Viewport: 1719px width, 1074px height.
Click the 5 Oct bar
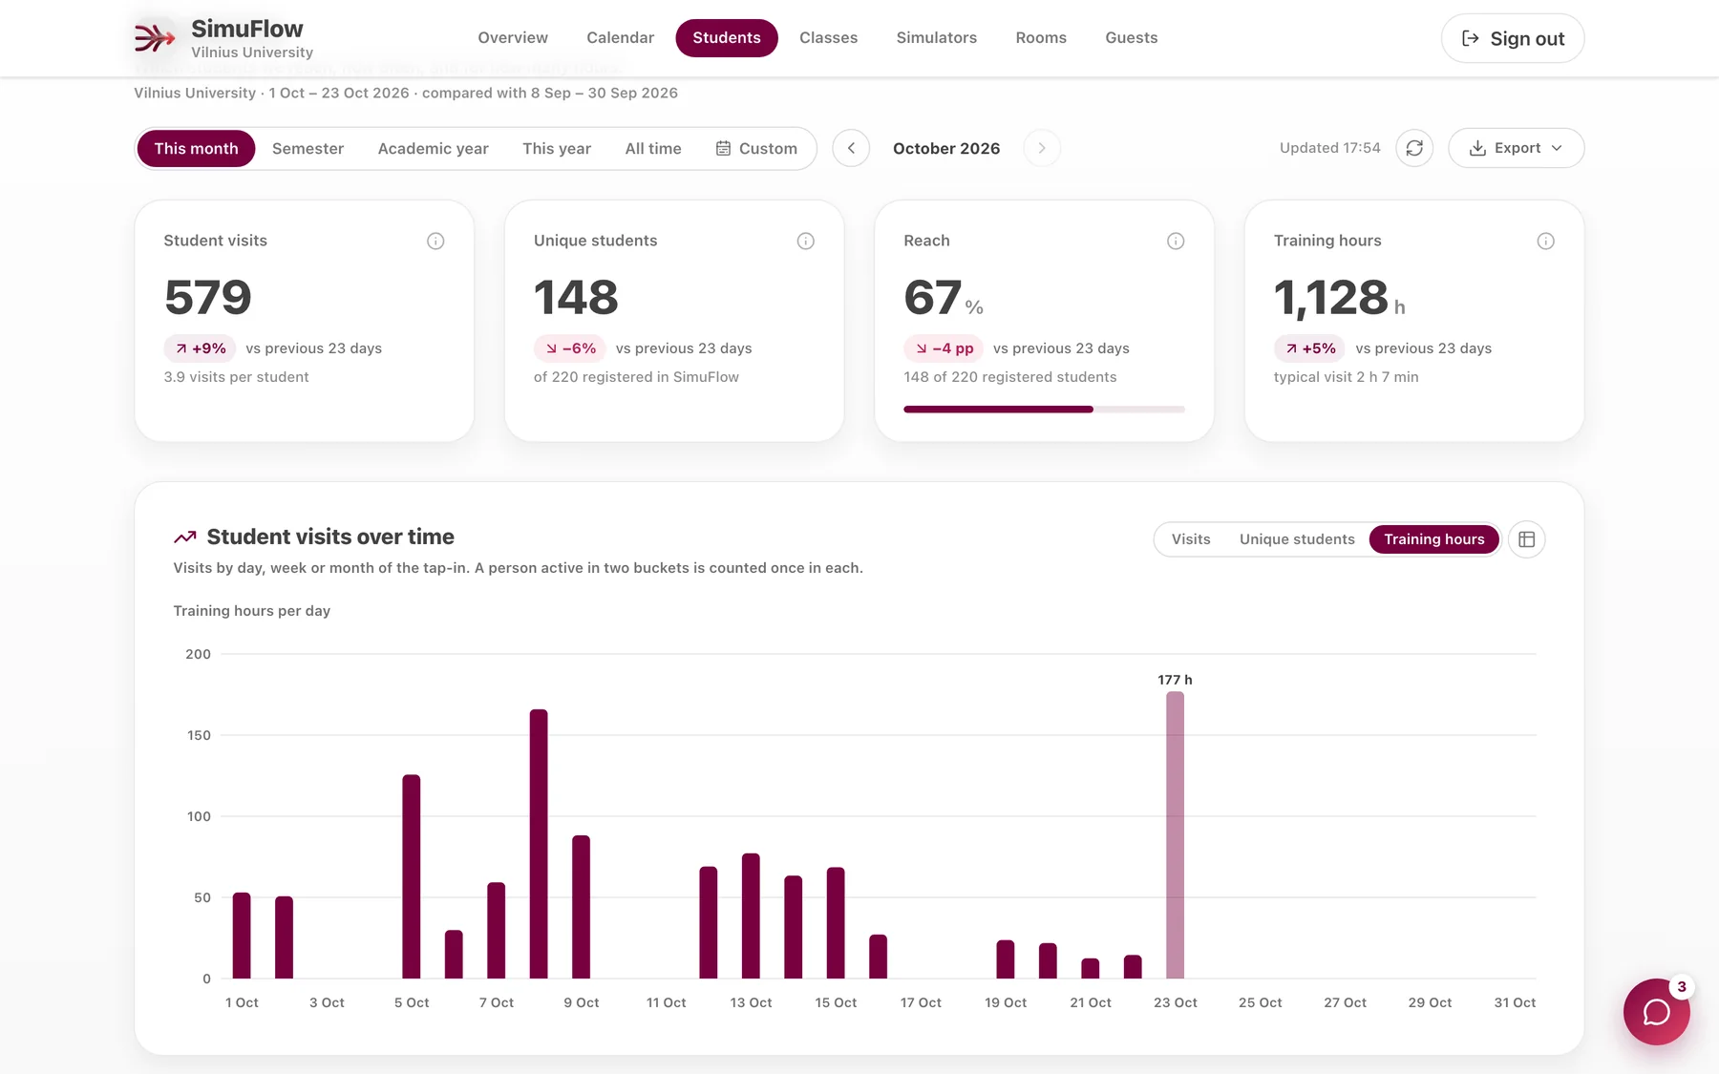tap(412, 876)
